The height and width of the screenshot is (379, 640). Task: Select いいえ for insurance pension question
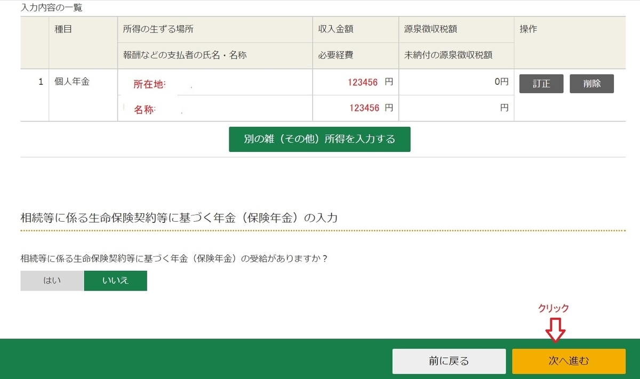[x=116, y=280]
